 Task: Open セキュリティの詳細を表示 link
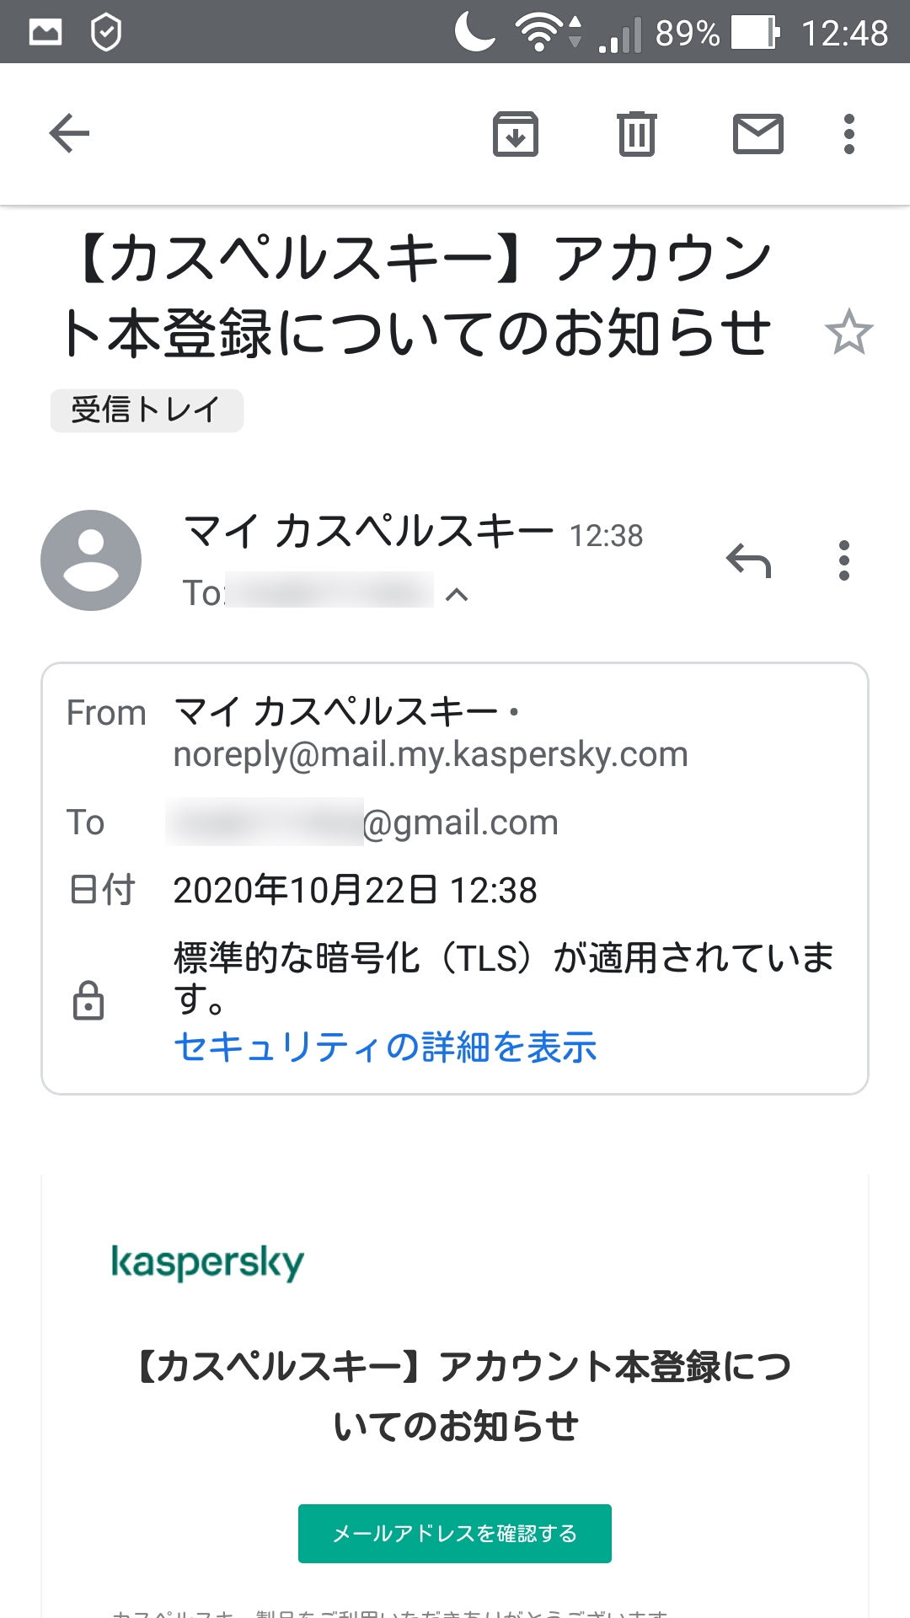click(x=385, y=1047)
